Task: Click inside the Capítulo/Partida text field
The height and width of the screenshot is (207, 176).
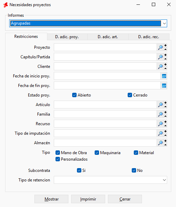Action: tap(105, 57)
